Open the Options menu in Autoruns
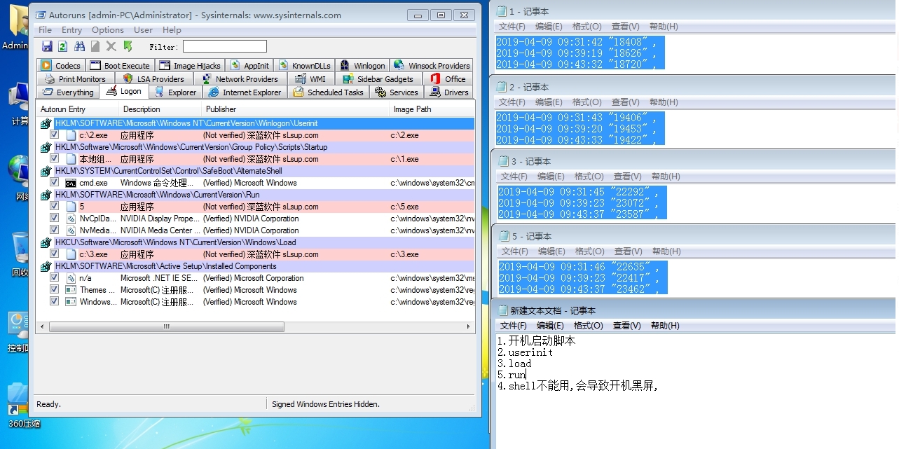 point(107,29)
